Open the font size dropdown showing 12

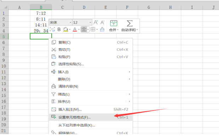pyautogui.click(x=82, y=23)
